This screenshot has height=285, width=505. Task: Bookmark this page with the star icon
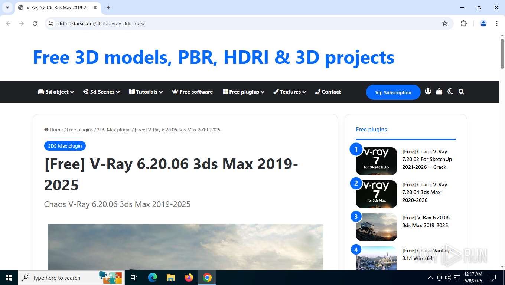click(x=445, y=23)
